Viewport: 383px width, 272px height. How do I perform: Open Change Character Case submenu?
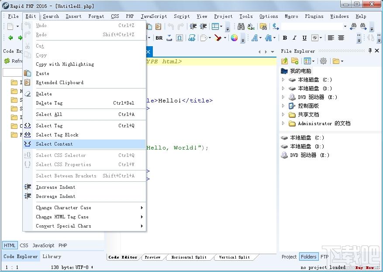click(84, 207)
